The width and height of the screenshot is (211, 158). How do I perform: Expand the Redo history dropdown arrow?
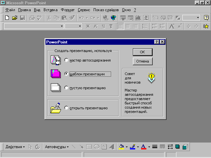pos(98,18)
